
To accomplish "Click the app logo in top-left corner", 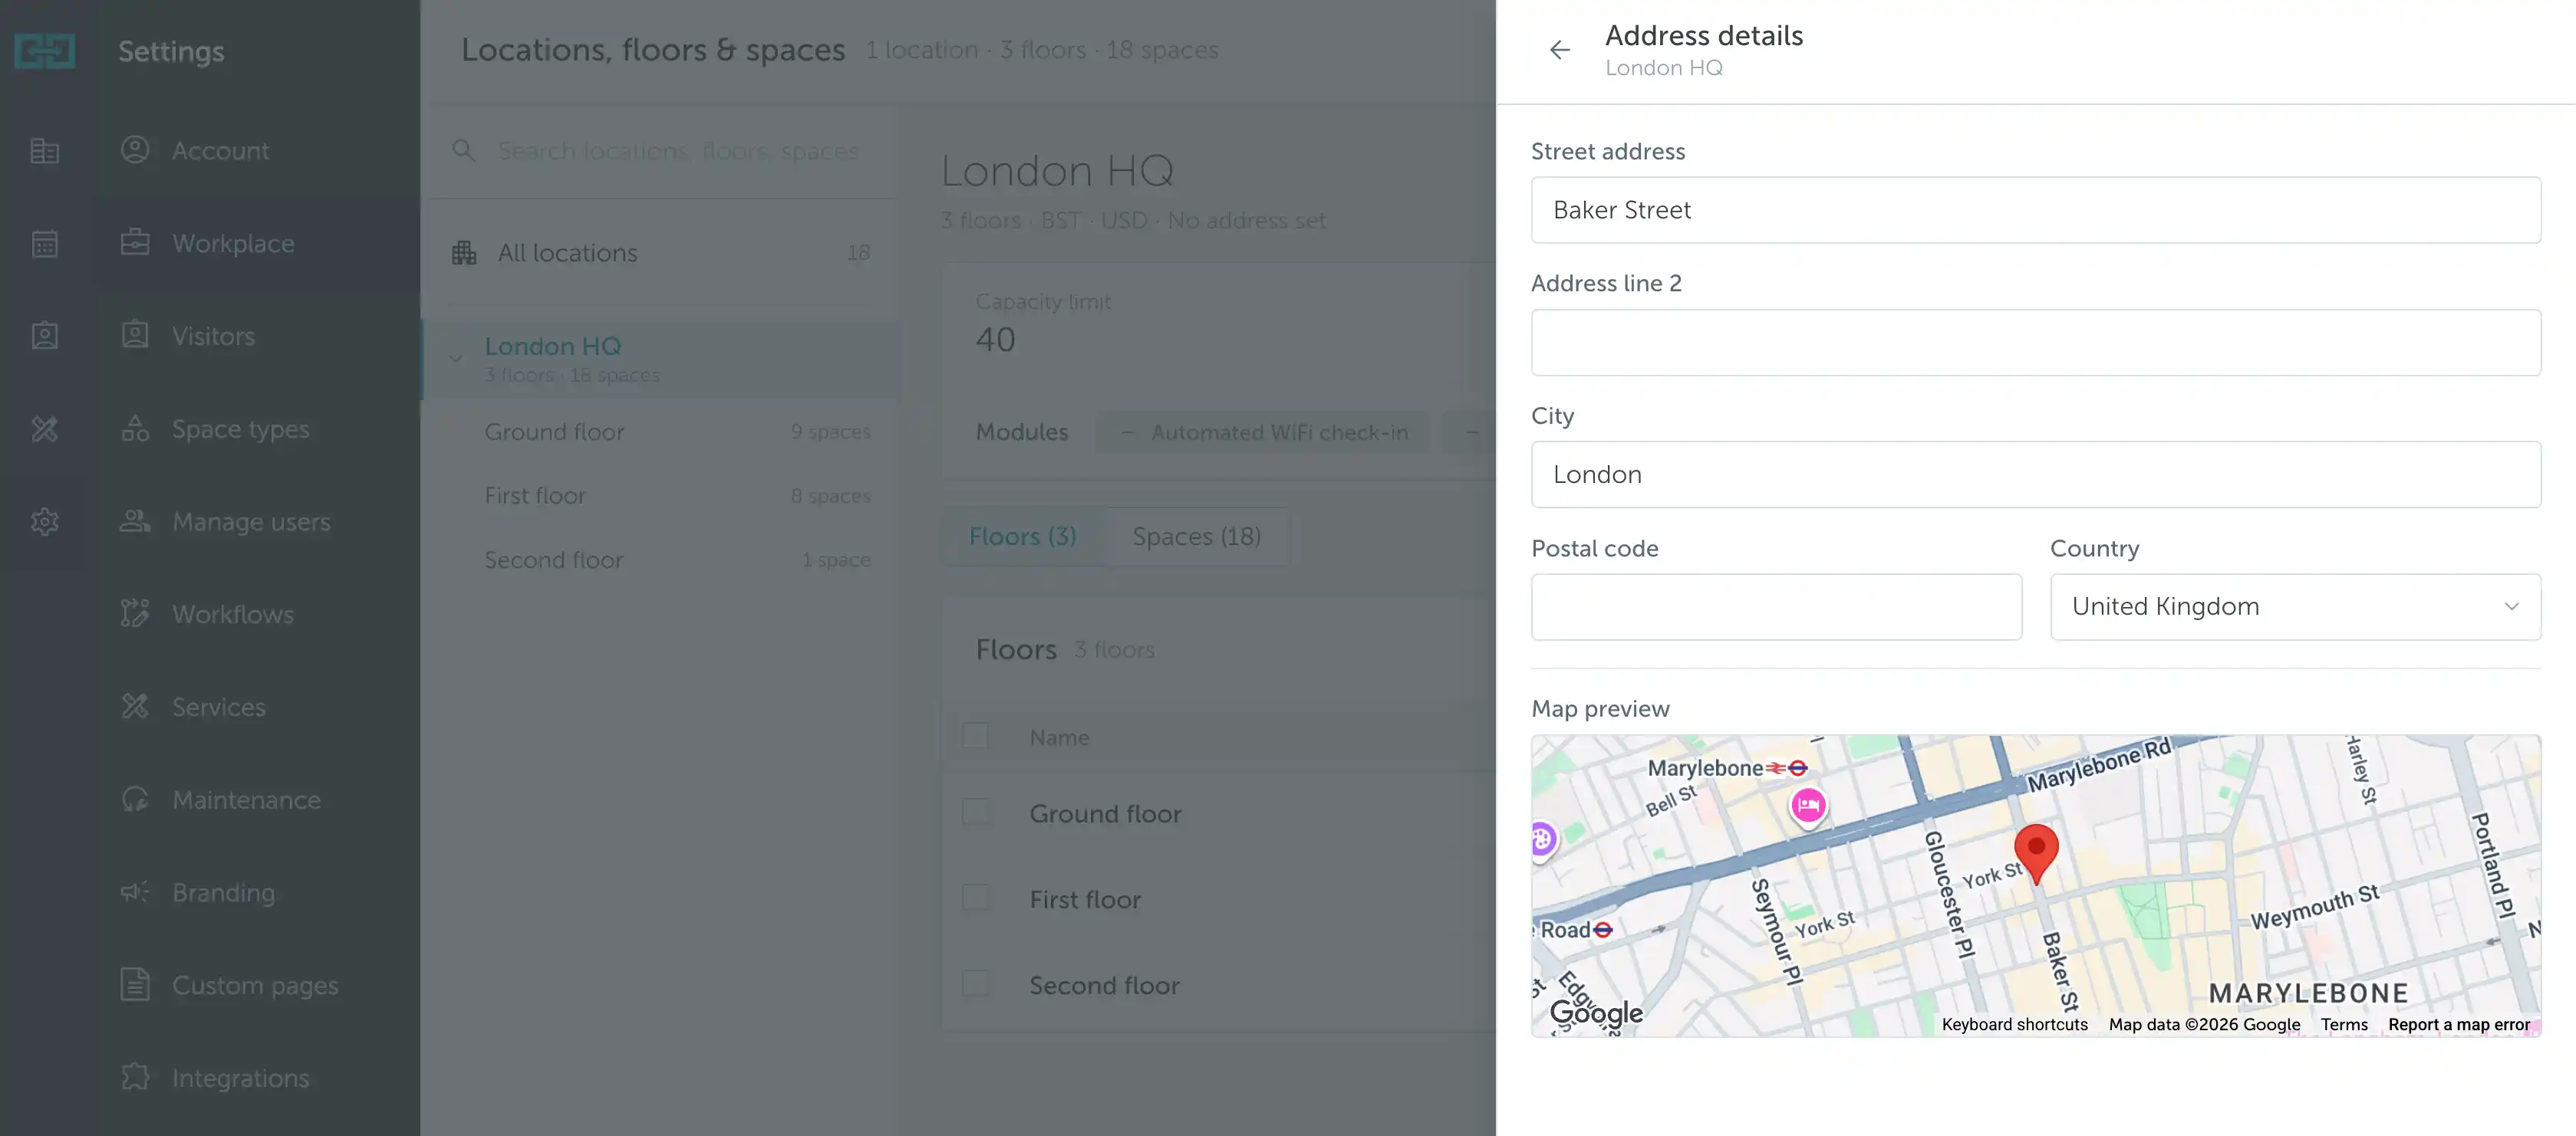I will (x=45, y=50).
